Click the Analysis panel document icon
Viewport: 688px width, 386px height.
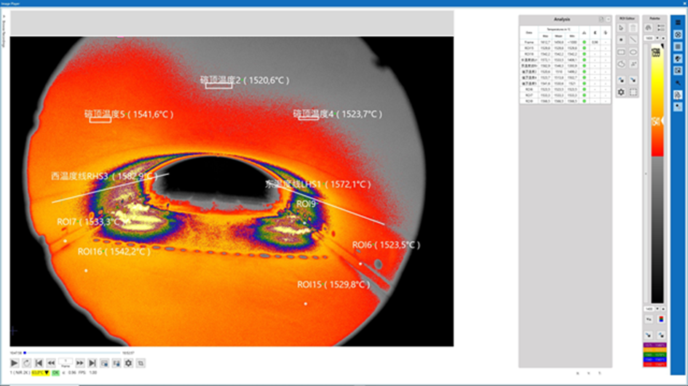(601, 20)
